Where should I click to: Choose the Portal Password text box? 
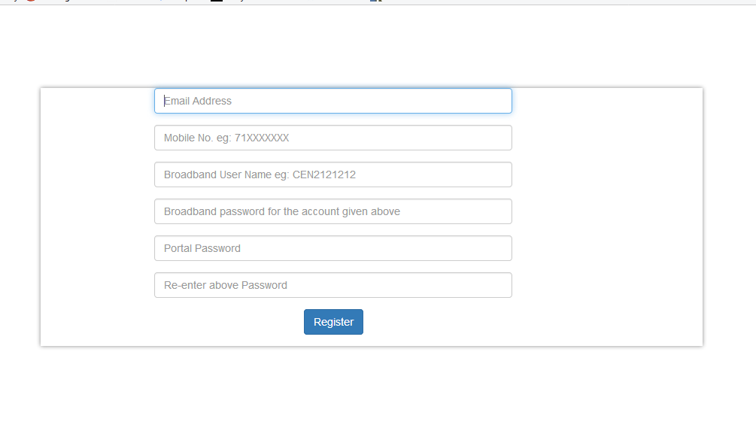coord(332,248)
